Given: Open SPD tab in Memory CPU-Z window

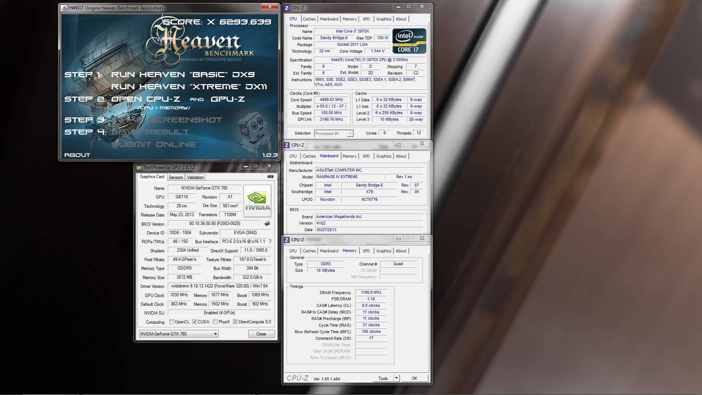Looking at the screenshot, I should 366,251.
